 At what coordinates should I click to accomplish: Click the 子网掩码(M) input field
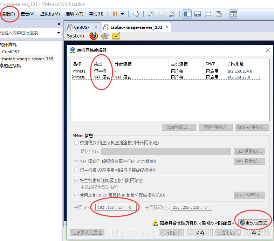(191, 207)
